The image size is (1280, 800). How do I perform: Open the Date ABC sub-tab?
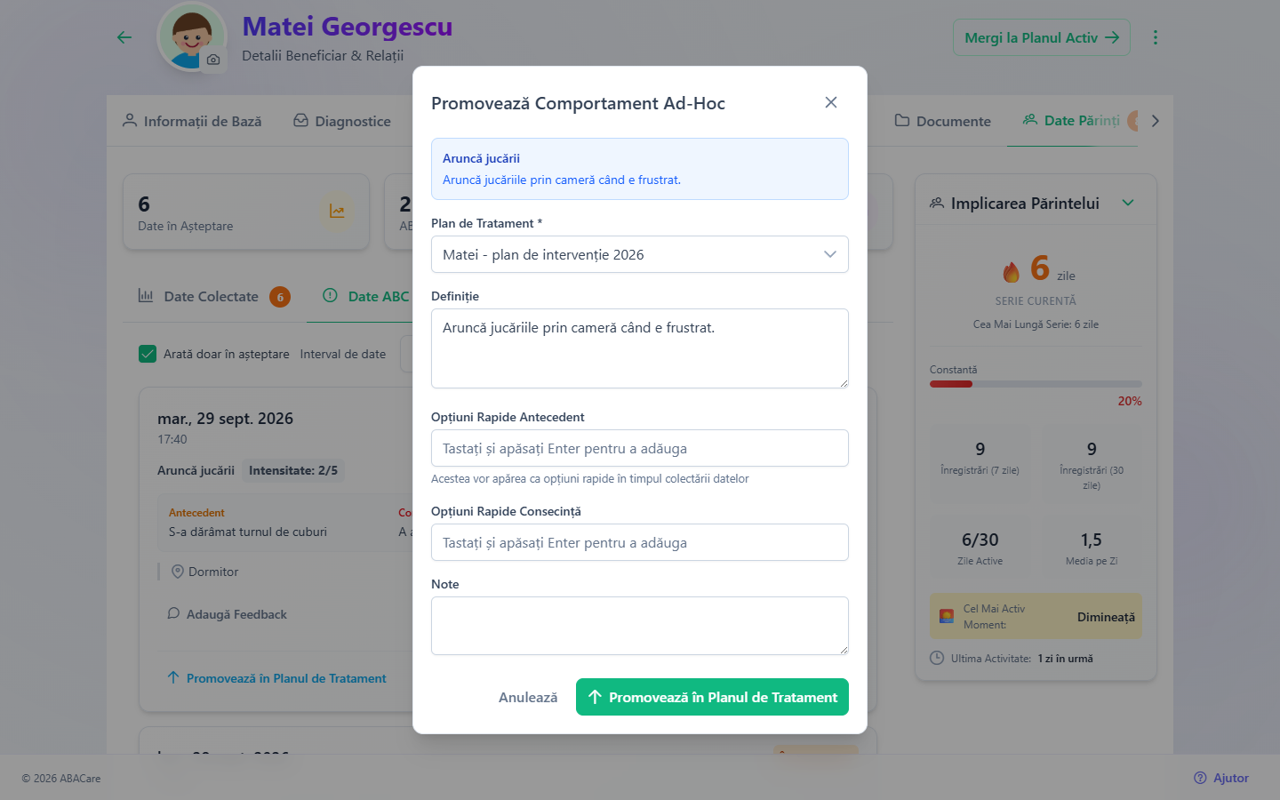(x=366, y=296)
